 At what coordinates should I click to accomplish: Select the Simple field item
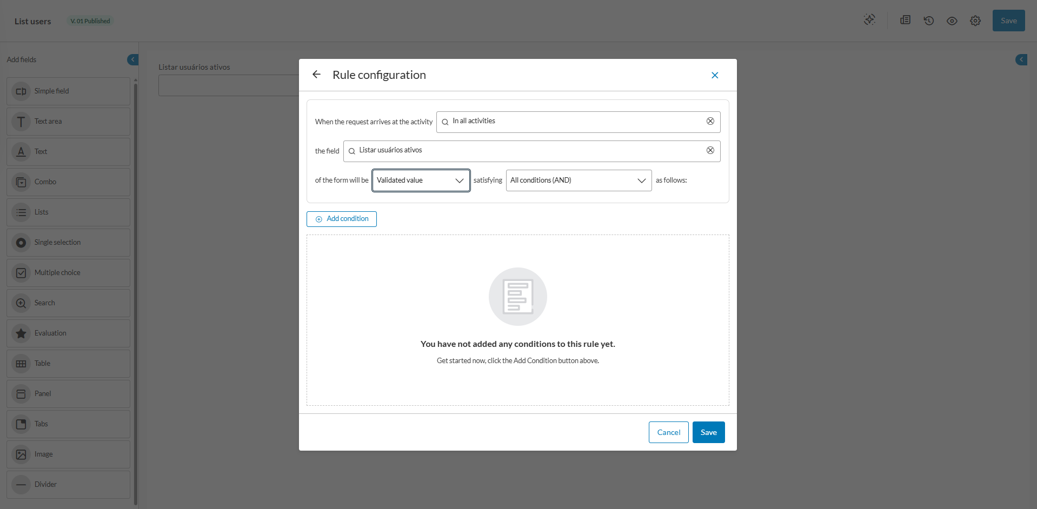click(69, 91)
